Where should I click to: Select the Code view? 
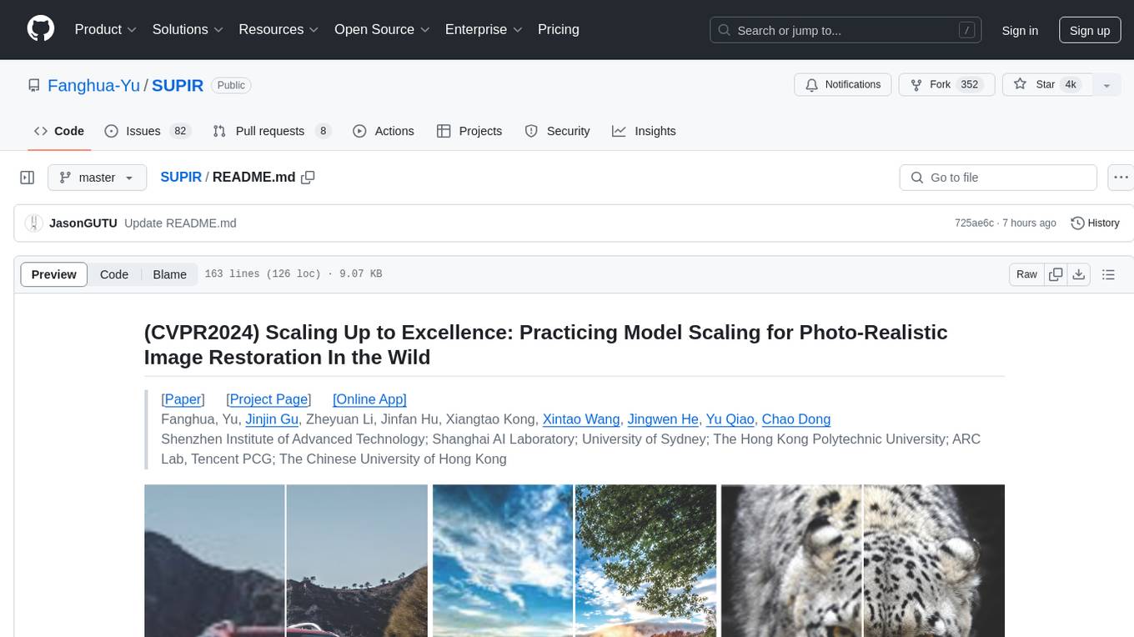pyautogui.click(x=114, y=274)
